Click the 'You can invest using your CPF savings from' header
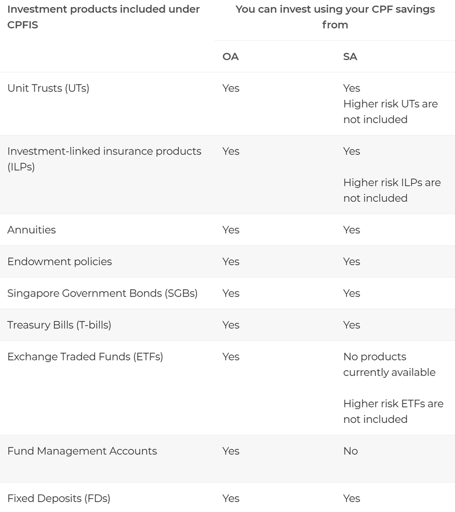 (335, 17)
